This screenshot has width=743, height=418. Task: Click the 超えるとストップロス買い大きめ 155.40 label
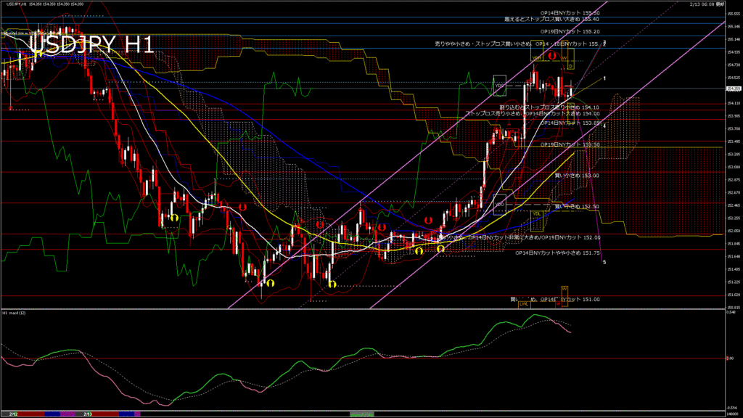click(x=551, y=20)
